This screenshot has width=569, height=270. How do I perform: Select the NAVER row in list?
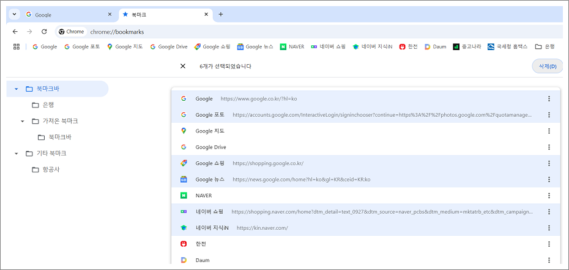(x=365, y=195)
